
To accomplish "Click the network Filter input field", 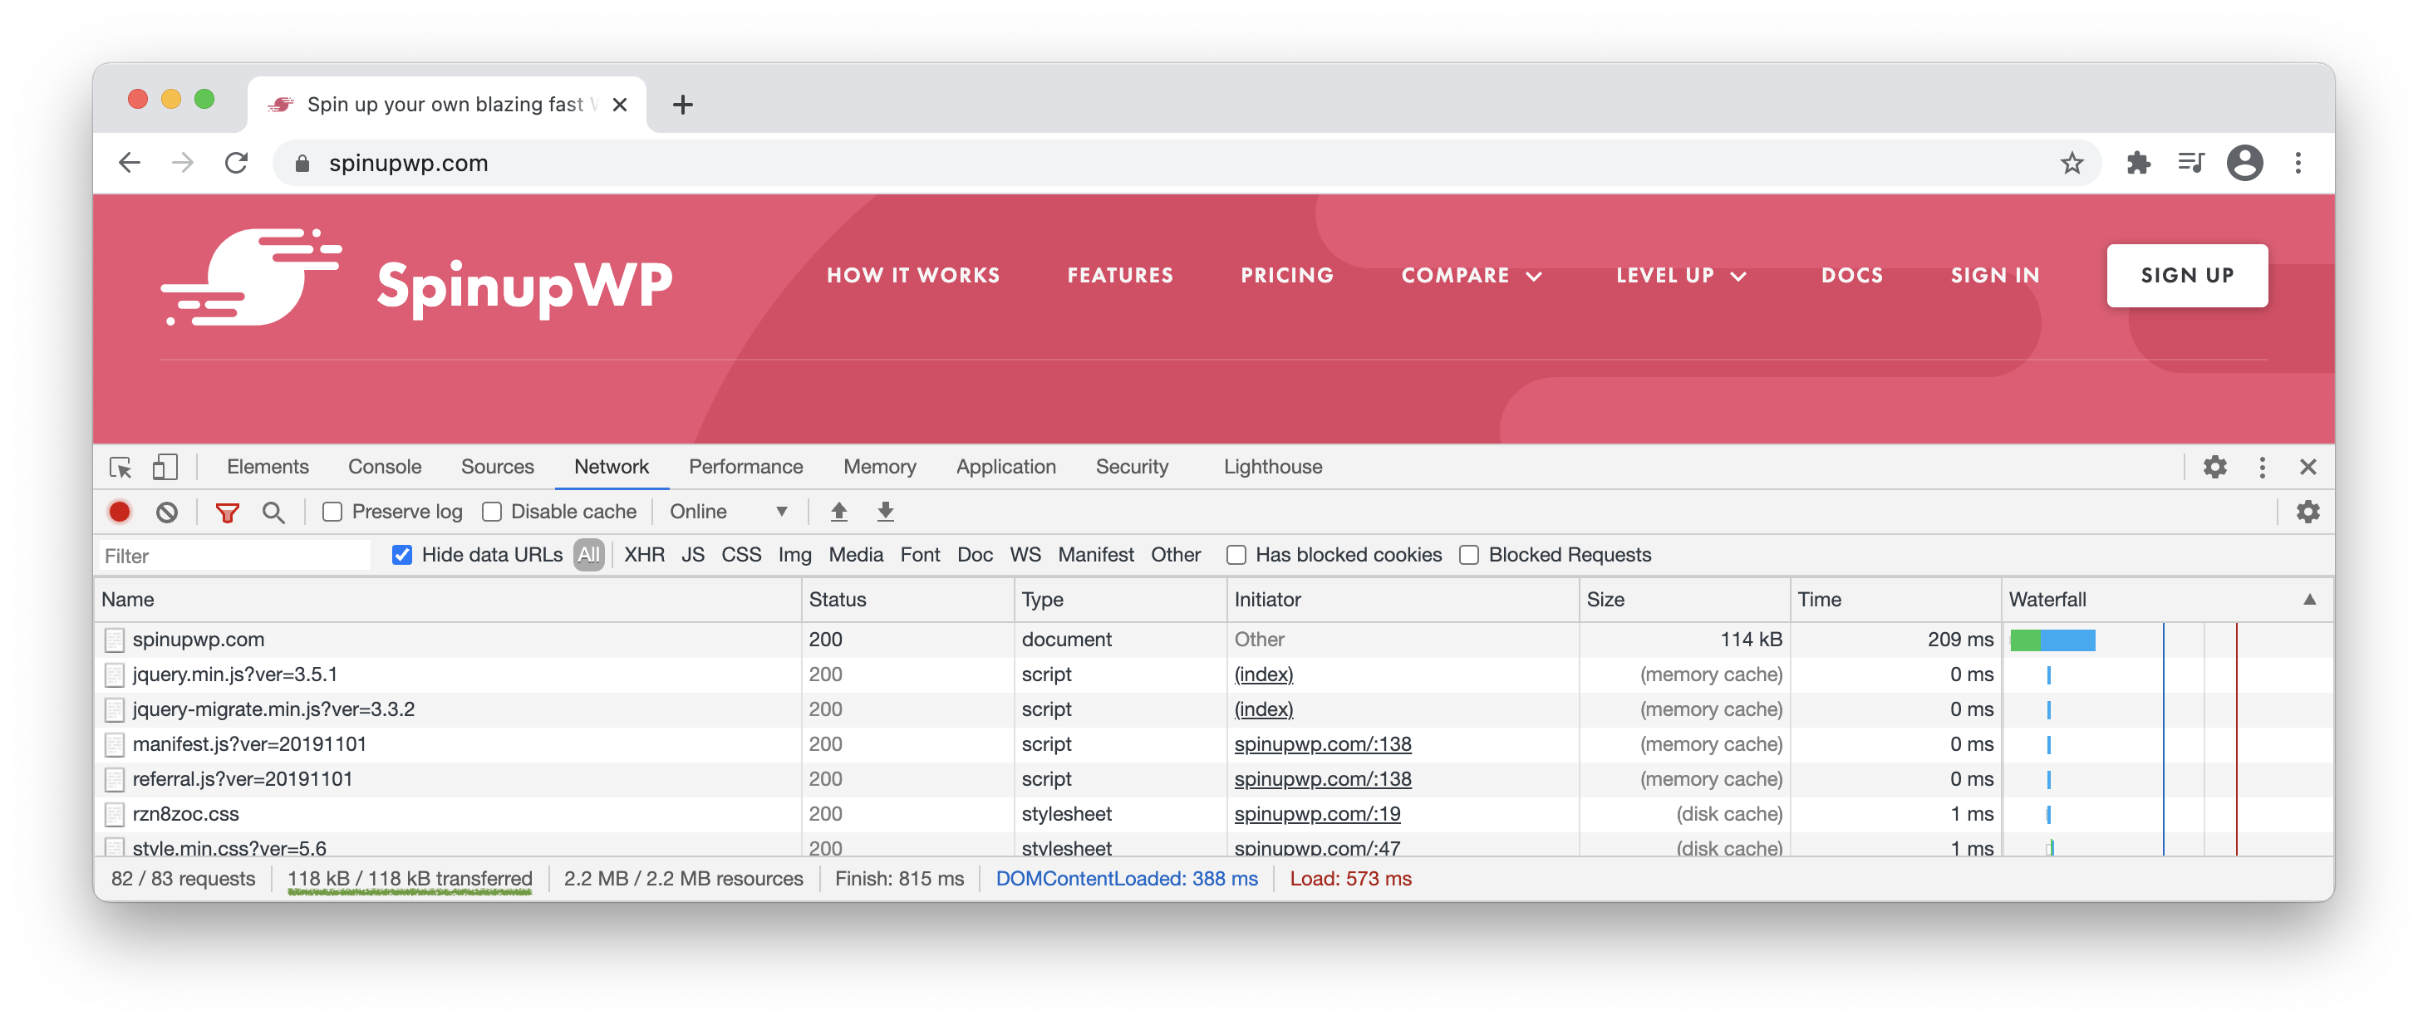I will tap(234, 555).
